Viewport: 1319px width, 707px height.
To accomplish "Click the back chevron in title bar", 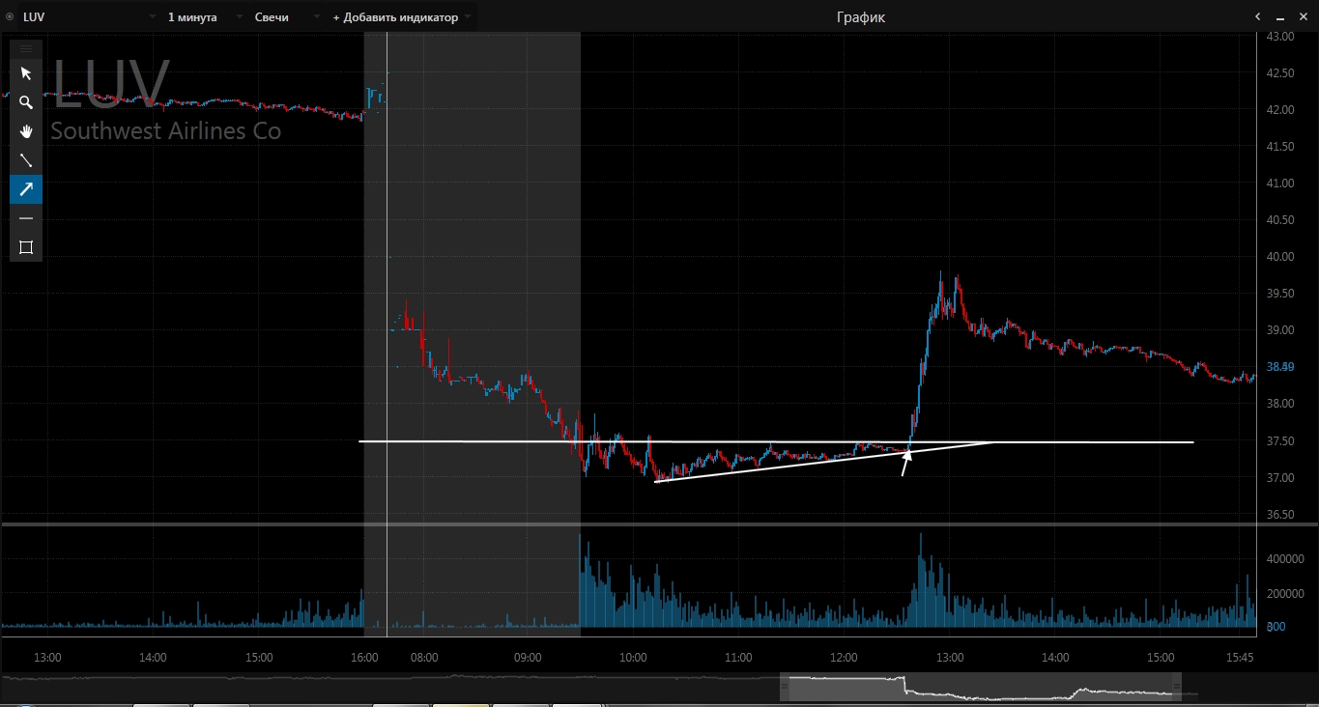I will click(x=1257, y=17).
